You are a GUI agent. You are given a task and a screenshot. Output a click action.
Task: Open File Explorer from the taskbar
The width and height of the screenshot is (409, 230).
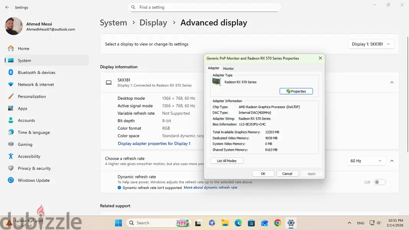point(225,223)
